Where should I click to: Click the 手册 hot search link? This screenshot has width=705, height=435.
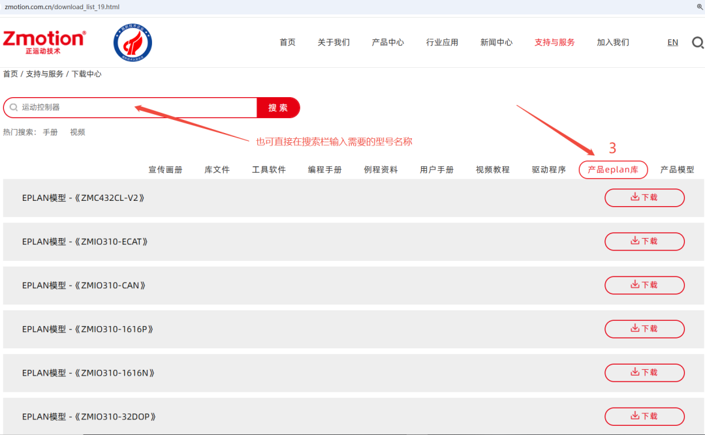[50, 132]
